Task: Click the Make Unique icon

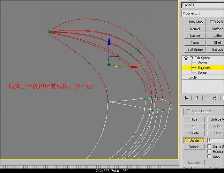Action: (207, 98)
